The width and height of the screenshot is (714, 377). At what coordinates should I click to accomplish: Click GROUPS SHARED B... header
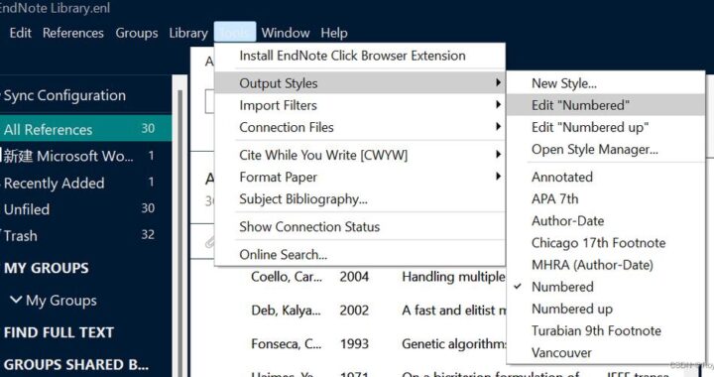point(76,365)
